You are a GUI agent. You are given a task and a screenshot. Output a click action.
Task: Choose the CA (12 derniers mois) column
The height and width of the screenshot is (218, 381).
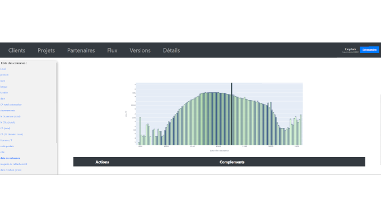click(x=12, y=134)
